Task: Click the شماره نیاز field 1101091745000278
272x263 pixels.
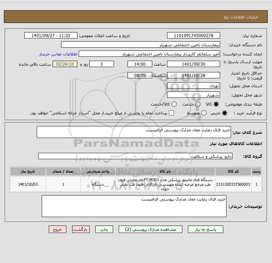Action: pos(194,36)
